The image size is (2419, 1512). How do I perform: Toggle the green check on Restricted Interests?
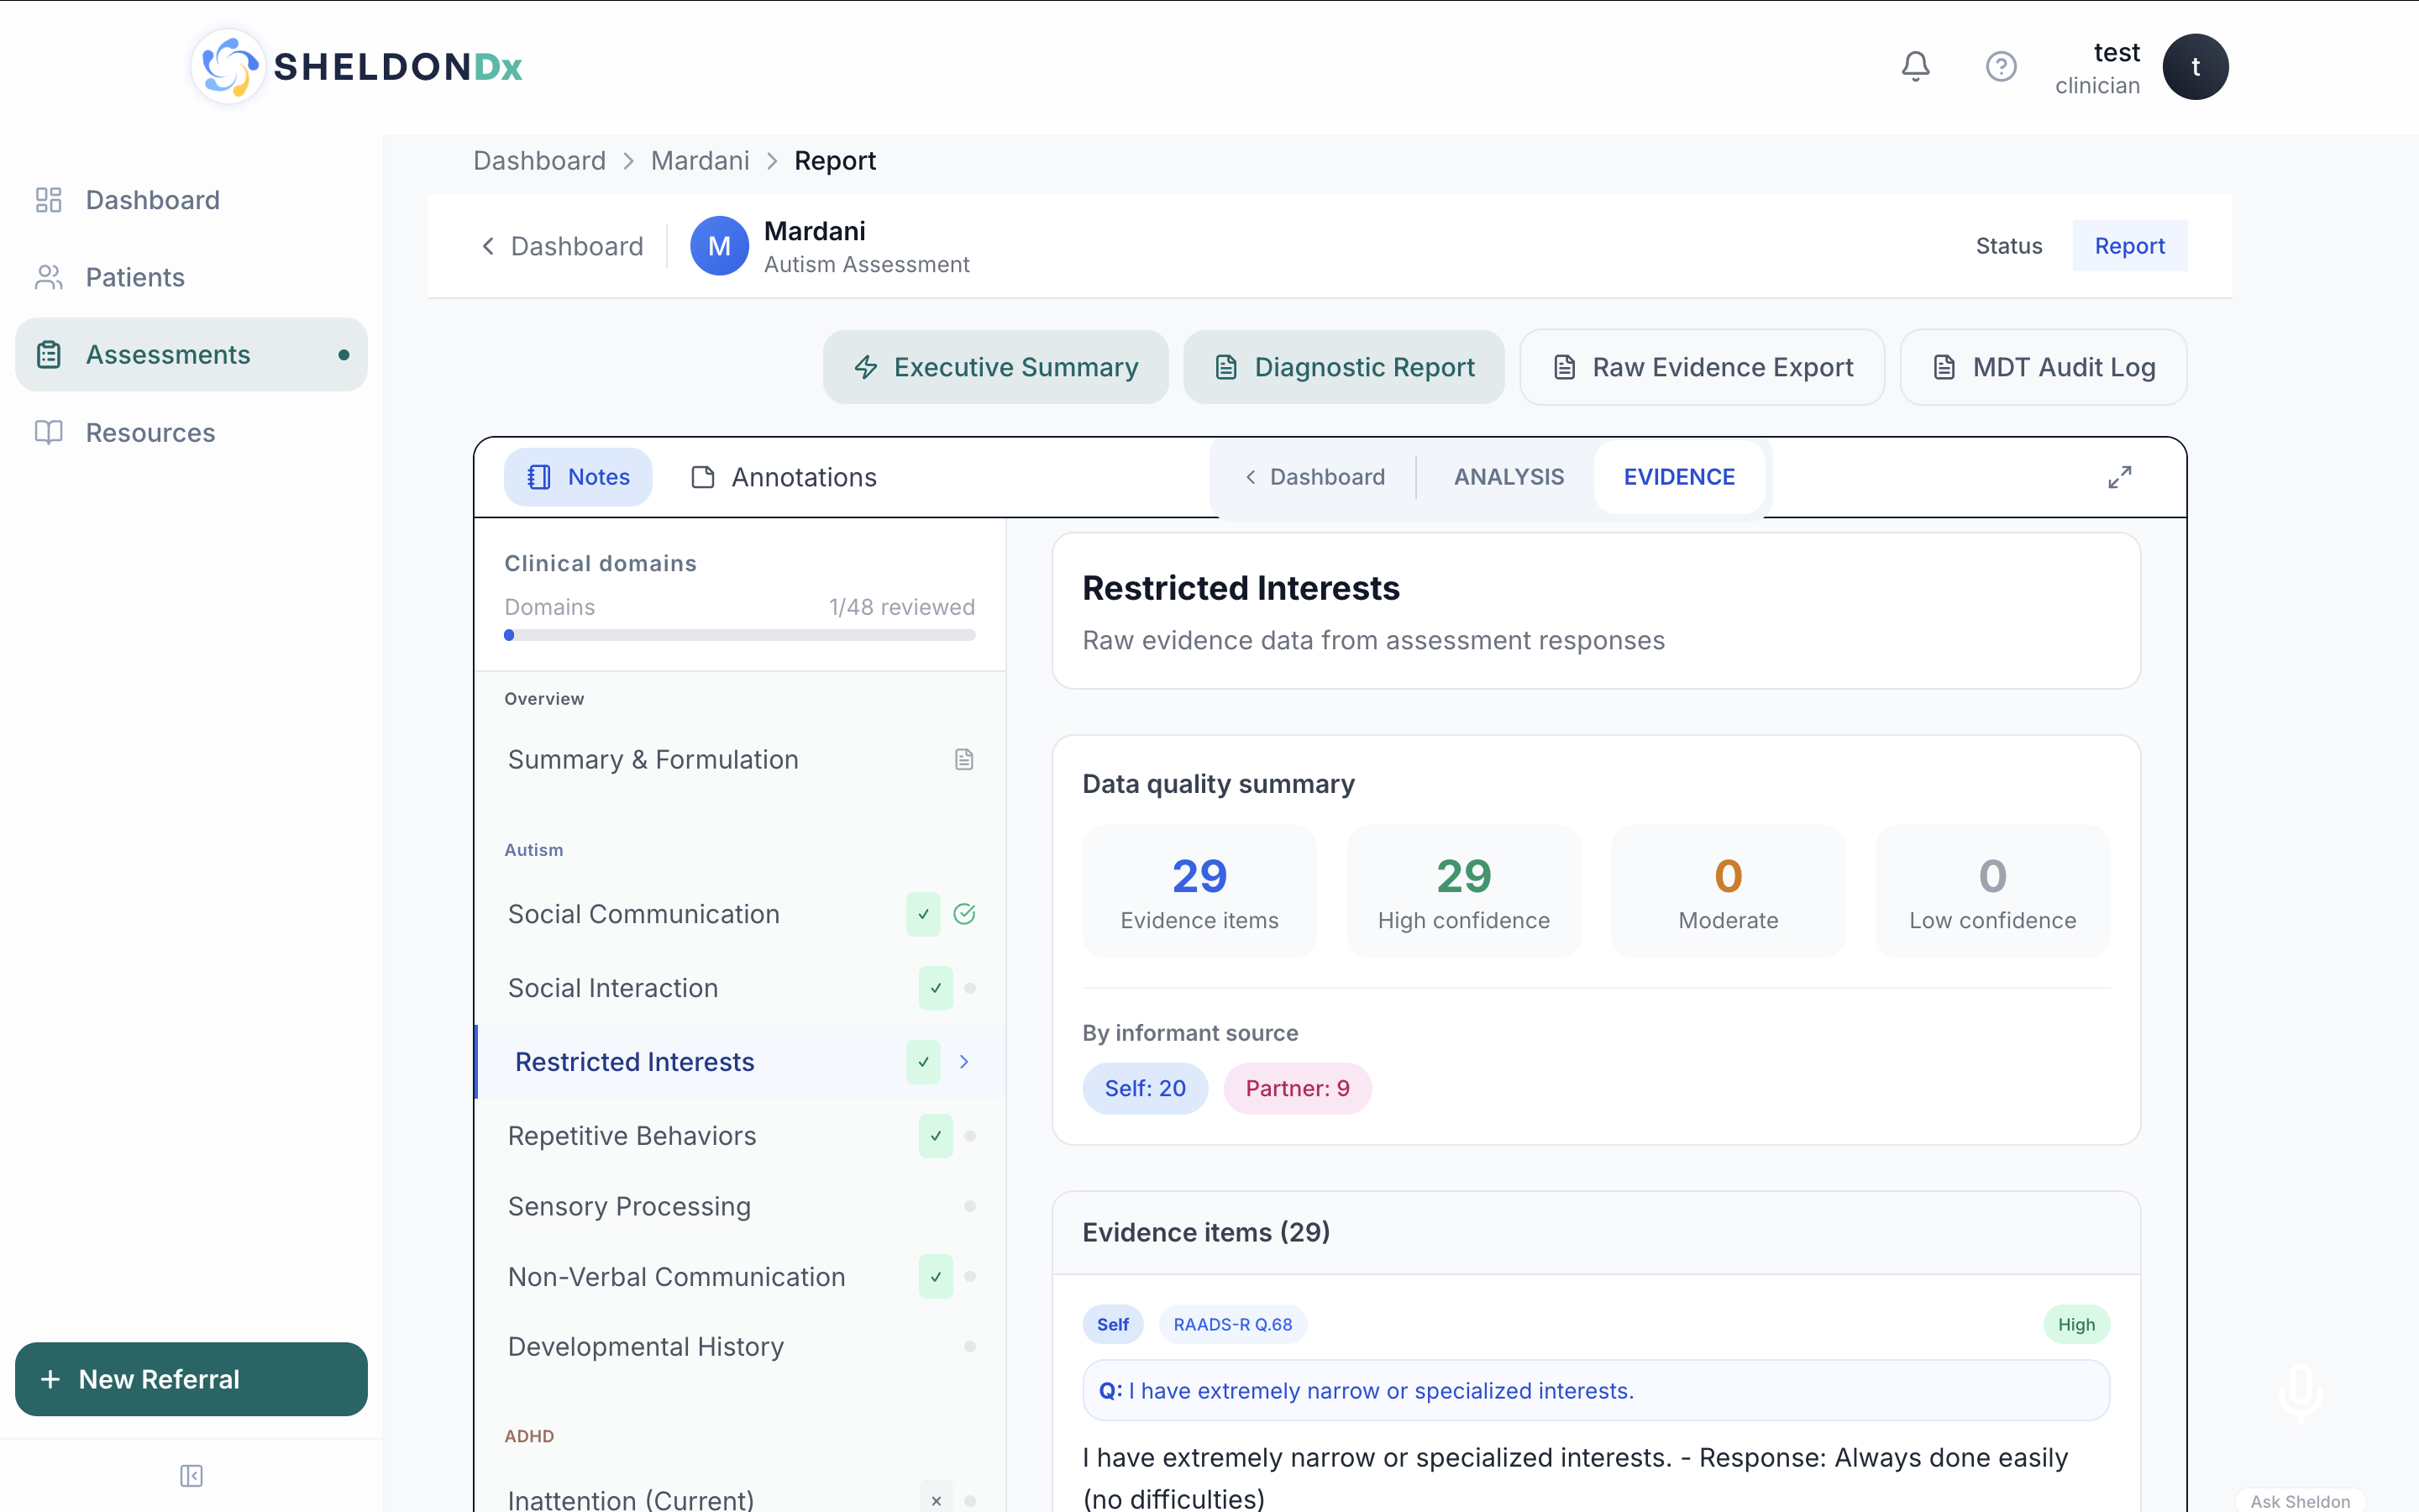[924, 1062]
